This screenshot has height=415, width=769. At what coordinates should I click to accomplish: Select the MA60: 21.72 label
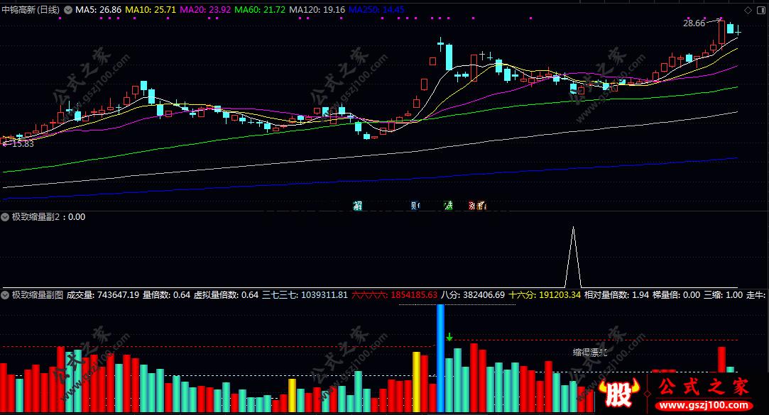(x=260, y=10)
